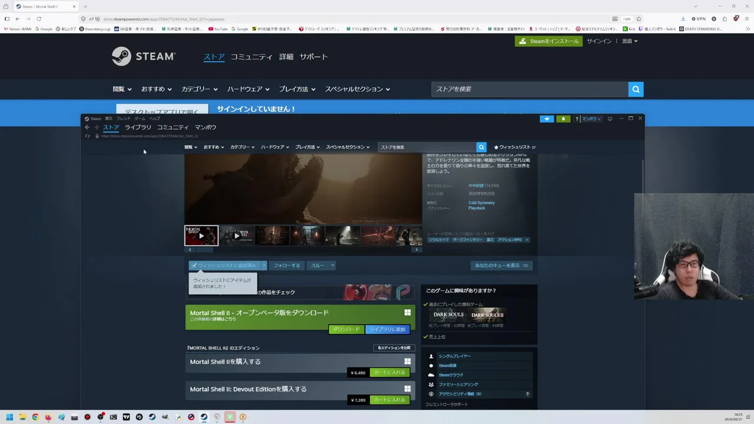Play the first Mortal Shell trailer thumbnail

click(201, 236)
